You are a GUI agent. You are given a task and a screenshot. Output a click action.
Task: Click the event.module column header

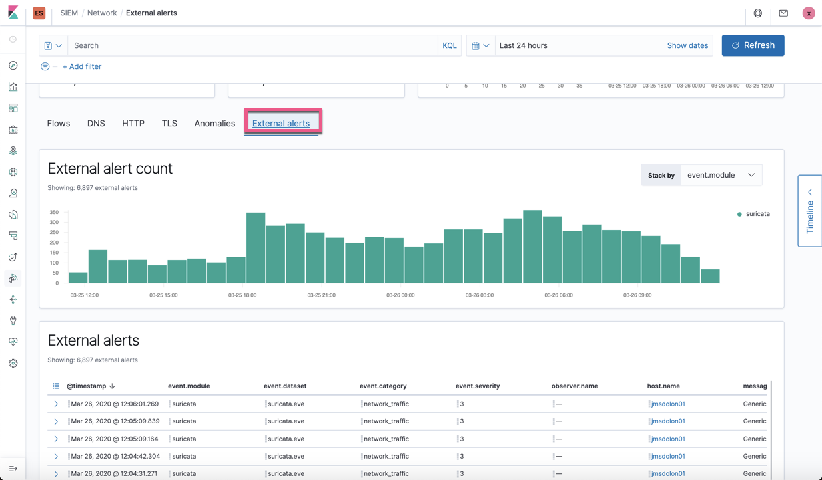pos(189,386)
